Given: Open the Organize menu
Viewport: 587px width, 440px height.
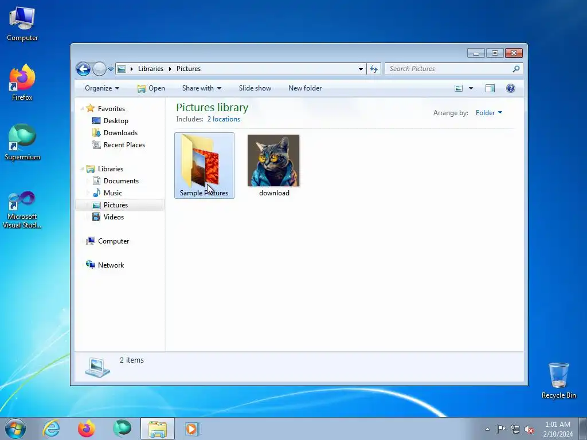Looking at the screenshot, I should [x=102, y=88].
